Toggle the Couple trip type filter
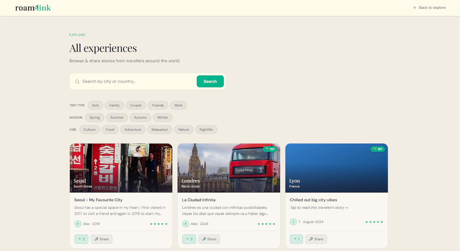 136,105
